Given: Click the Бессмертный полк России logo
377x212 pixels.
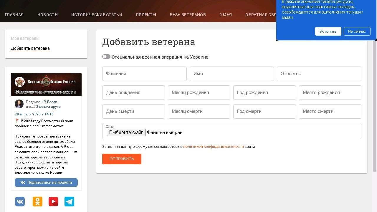Looking at the screenshot, I should coord(20,82).
